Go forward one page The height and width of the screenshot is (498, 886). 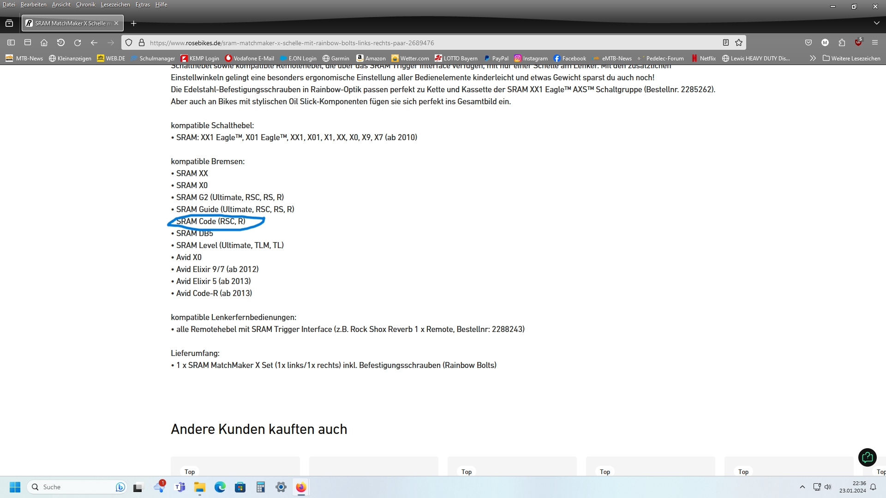click(111, 42)
